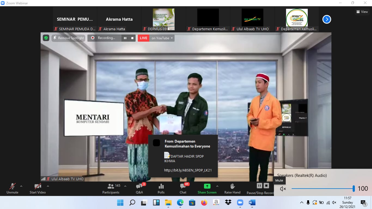Screen dimensions: 372x209
Task: Open the View menu
Action: (362, 12)
